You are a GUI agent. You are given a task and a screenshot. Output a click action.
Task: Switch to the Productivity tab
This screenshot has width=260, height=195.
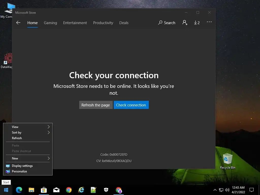(x=103, y=23)
